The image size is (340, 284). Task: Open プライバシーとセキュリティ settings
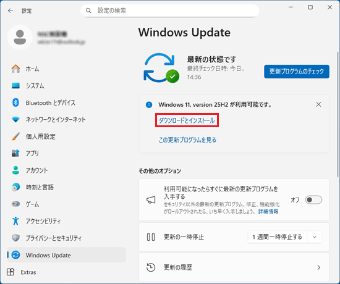[67, 238]
